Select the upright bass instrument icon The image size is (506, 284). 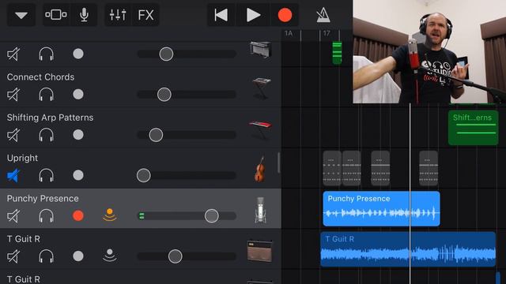pos(260,170)
